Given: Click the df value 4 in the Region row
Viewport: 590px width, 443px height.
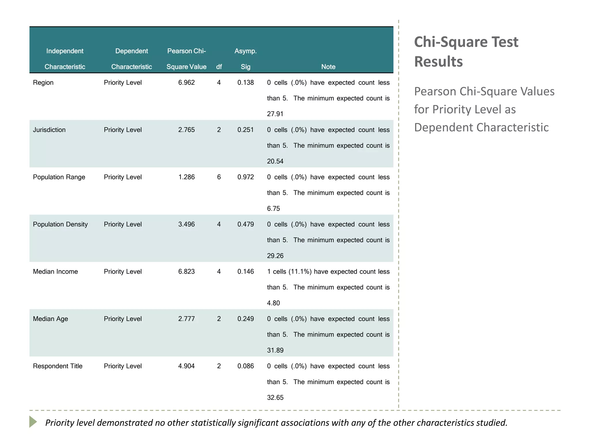Looking at the screenshot, I should [219, 83].
